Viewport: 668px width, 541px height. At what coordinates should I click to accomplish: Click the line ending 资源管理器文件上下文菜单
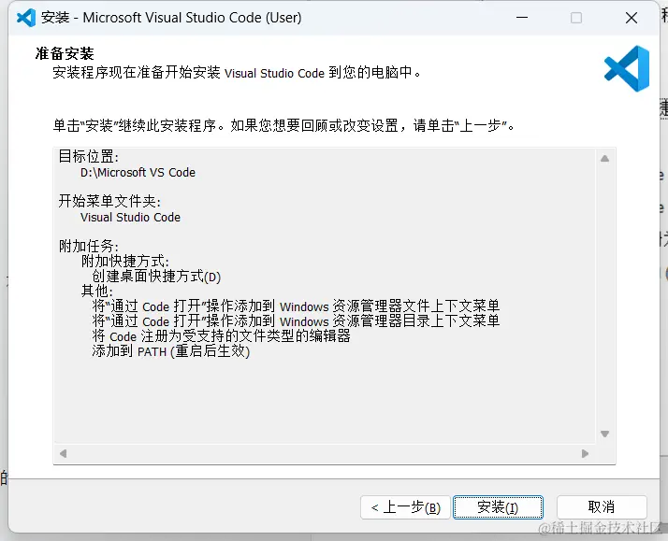point(296,306)
